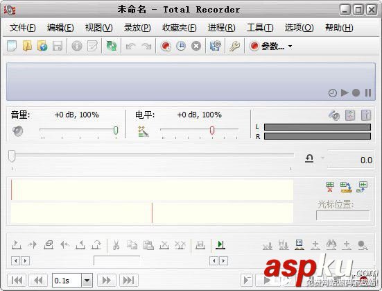The image size is (382, 291).
Task: Click the 光标位置 cursor position field
Action: (343, 215)
